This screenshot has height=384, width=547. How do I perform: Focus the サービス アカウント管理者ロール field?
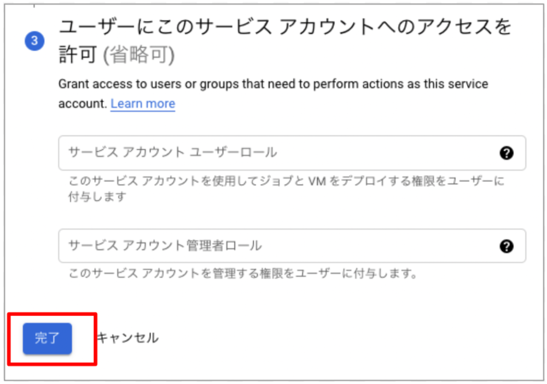273,246
